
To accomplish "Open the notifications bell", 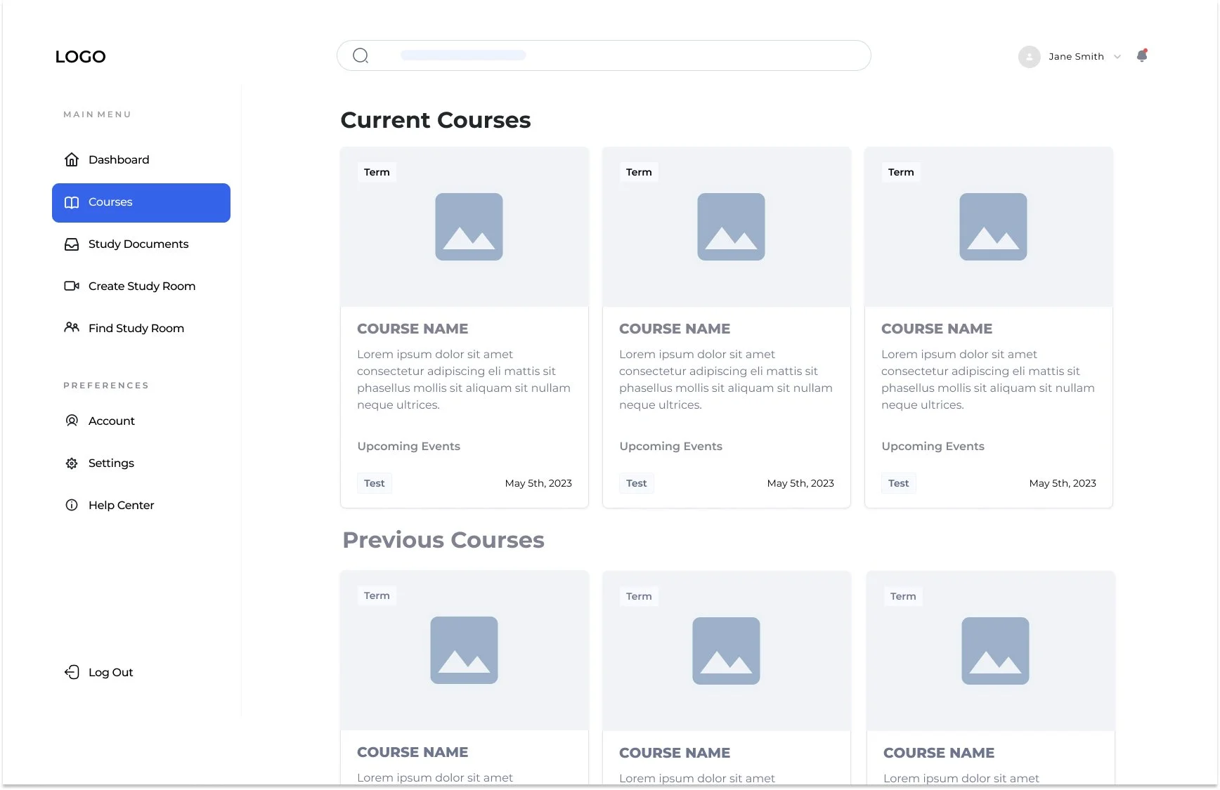I will pos(1140,56).
